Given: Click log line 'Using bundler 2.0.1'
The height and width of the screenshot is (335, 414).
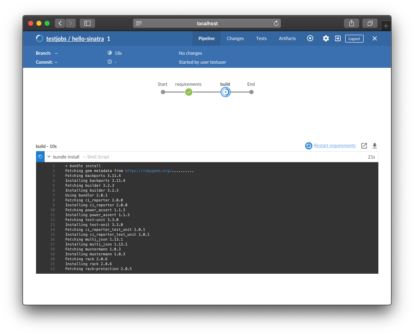Looking at the screenshot, I should point(86,195).
